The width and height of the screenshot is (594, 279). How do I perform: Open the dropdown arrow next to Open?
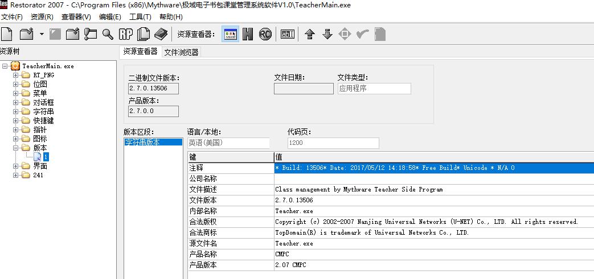(42, 35)
